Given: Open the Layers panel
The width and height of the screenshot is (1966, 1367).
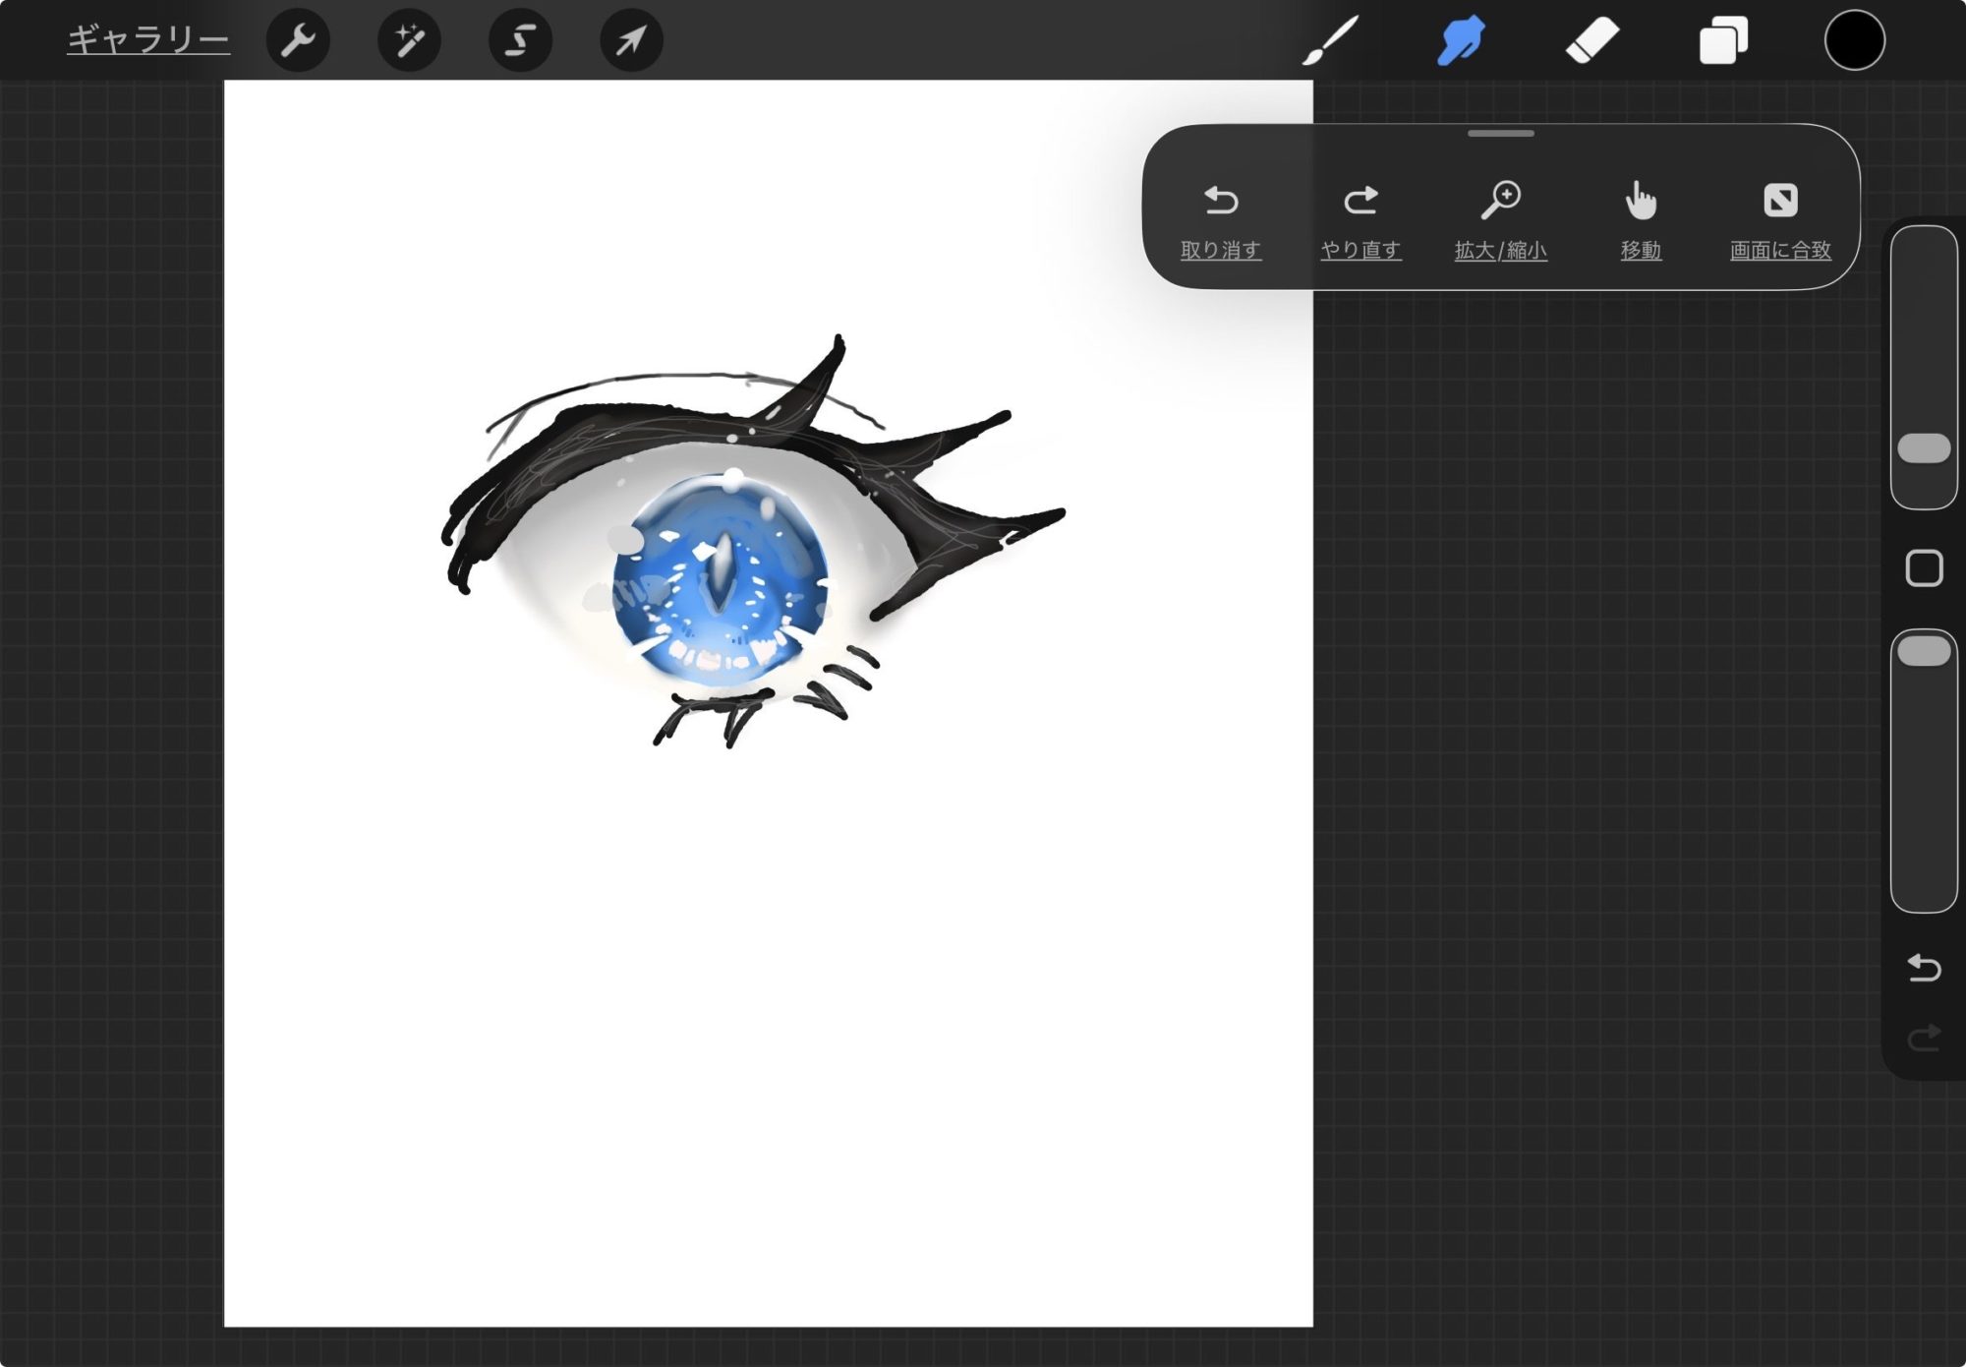Looking at the screenshot, I should click(x=1723, y=40).
